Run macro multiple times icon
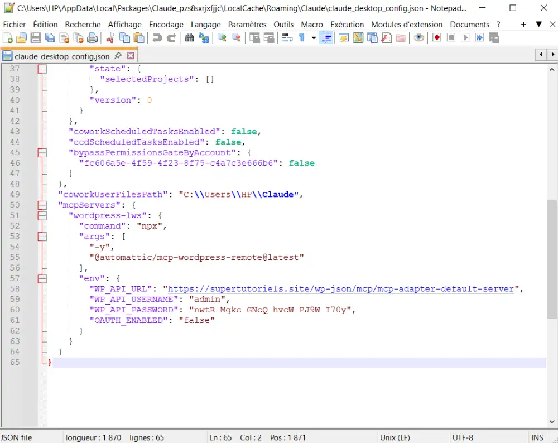This screenshot has height=443, width=558. coord(479,38)
